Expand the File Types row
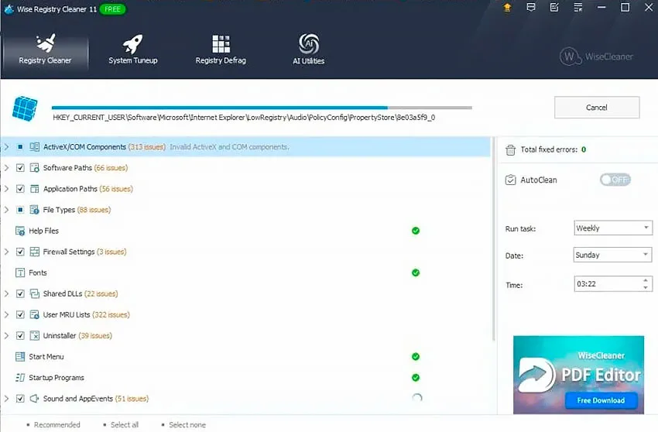 pos(7,210)
